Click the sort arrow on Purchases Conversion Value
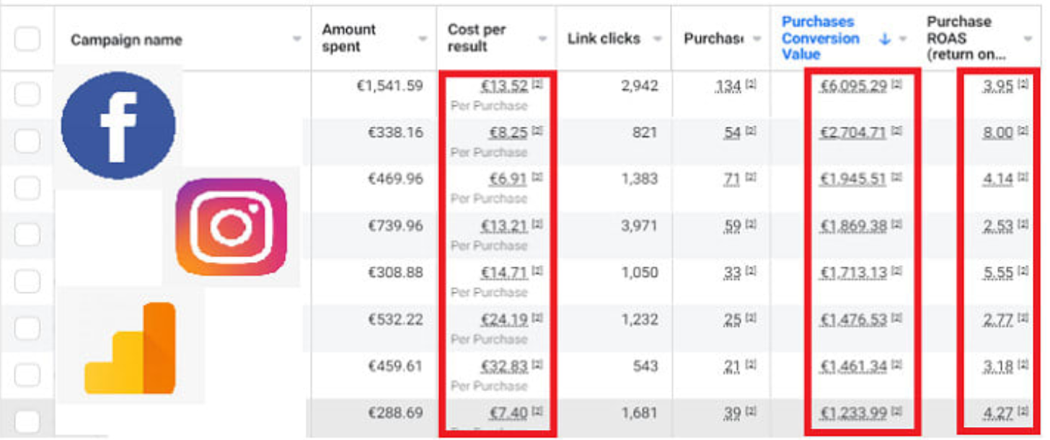Screen dimensions: 1050x440 (x=886, y=40)
